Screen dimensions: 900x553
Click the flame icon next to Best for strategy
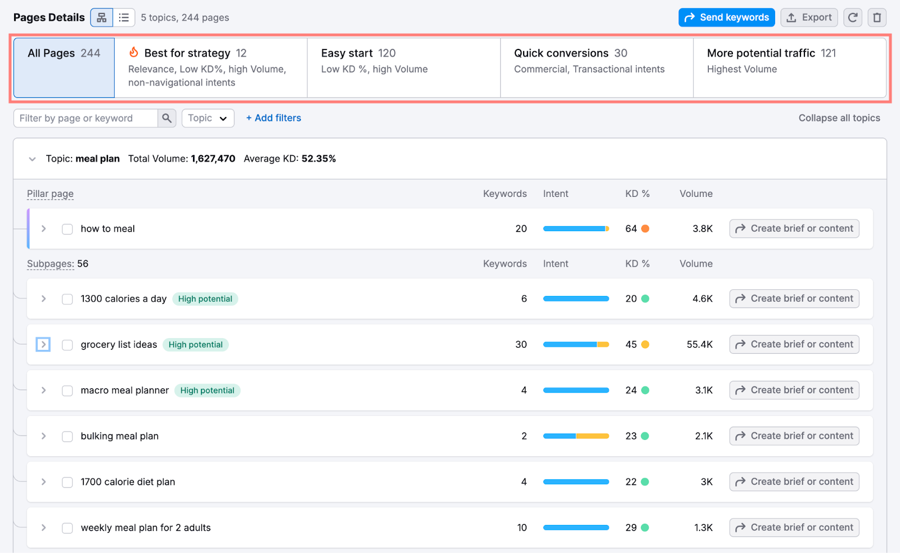click(133, 52)
